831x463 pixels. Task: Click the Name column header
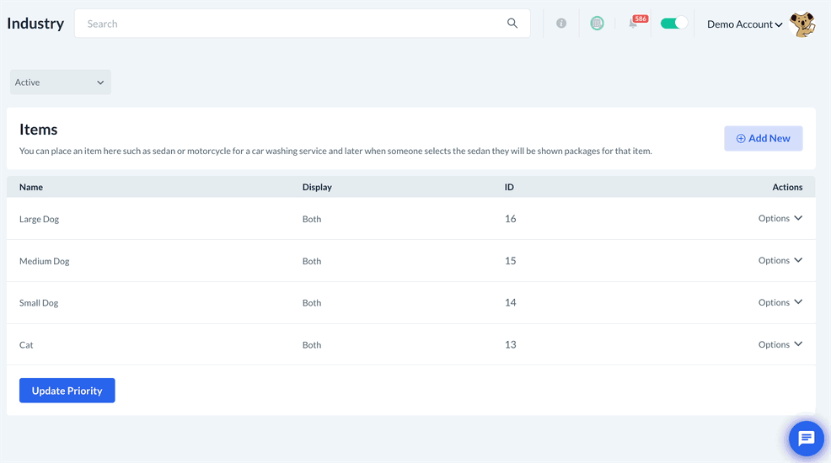tap(31, 187)
